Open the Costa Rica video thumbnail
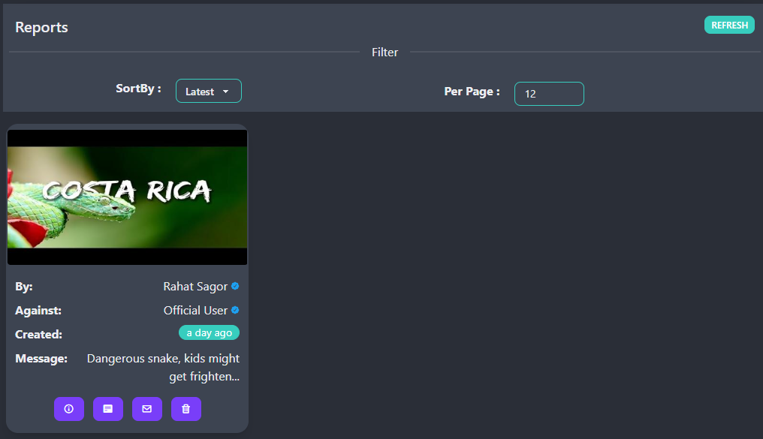This screenshot has width=763, height=439. point(127,197)
